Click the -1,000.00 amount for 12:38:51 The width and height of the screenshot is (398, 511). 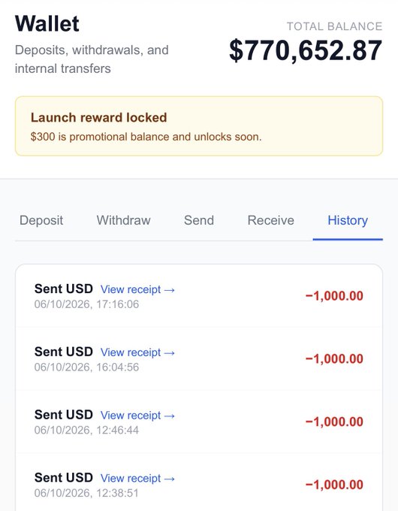[334, 485]
